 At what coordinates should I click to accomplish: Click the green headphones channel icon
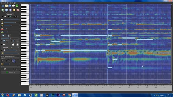pos(2,32)
